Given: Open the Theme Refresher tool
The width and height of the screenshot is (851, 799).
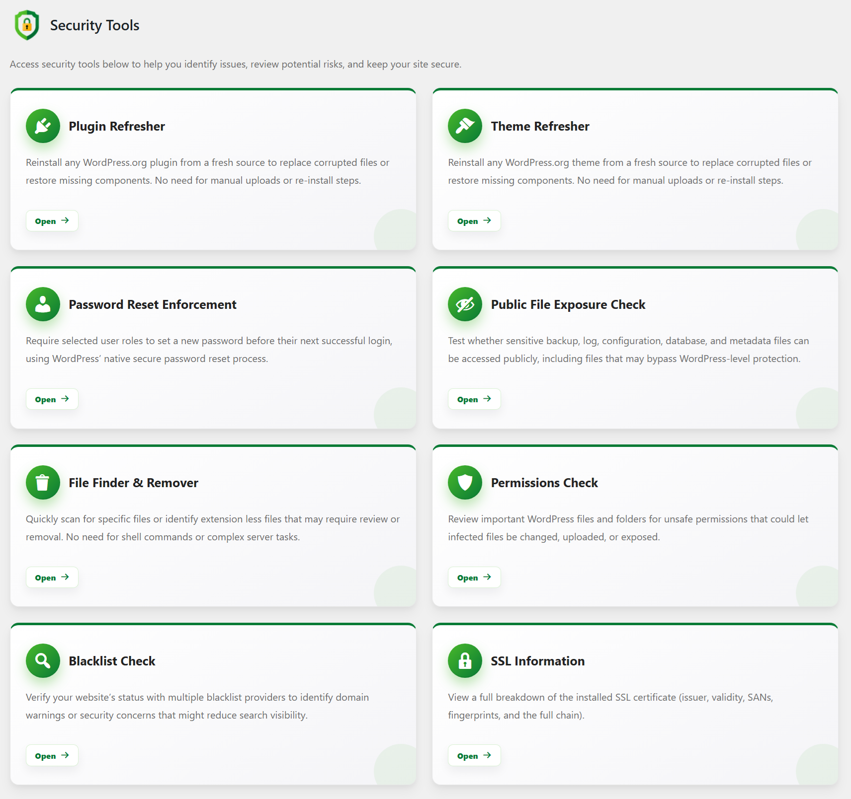Looking at the screenshot, I should (474, 221).
